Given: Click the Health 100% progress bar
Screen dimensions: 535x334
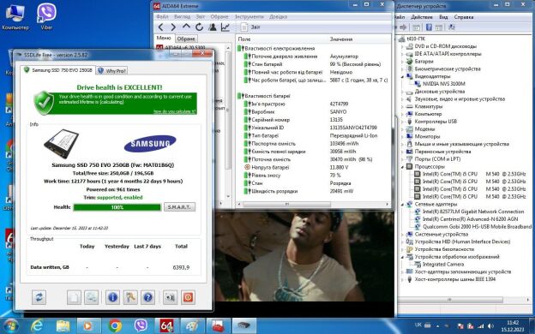Looking at the screenshot, I should [x=117, y=207].
